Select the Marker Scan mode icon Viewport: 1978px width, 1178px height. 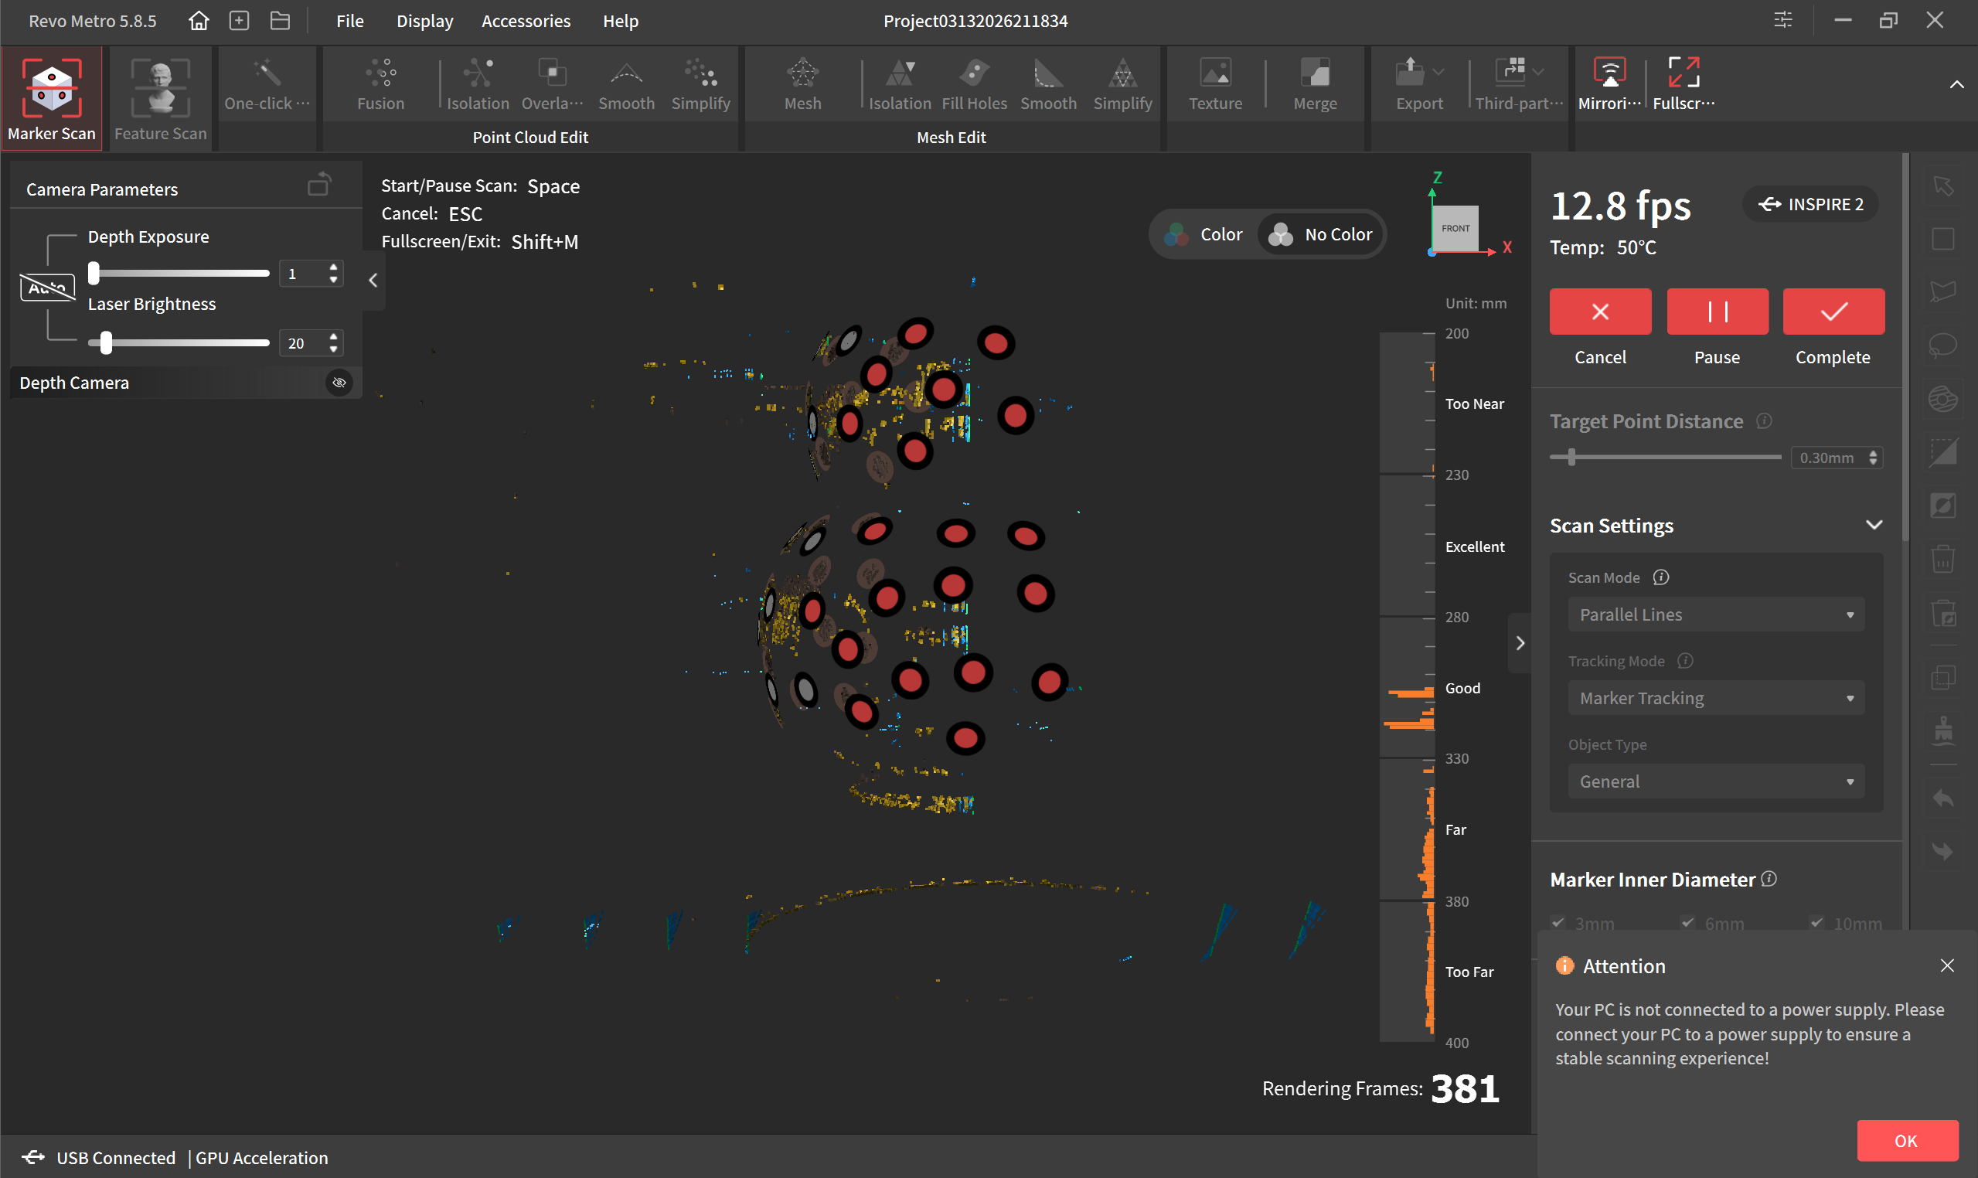click(x=52, y=87)
